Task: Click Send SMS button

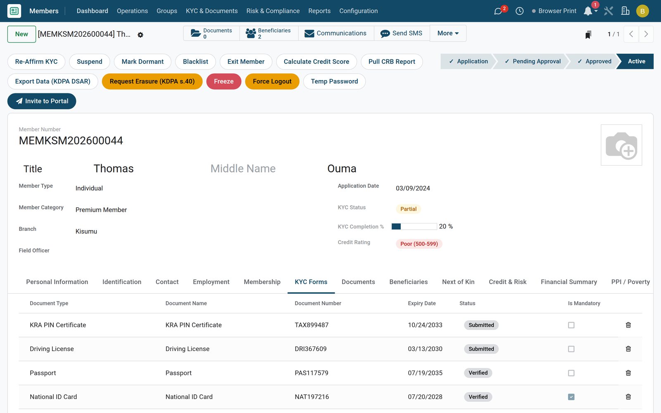Action: point(402,33)
